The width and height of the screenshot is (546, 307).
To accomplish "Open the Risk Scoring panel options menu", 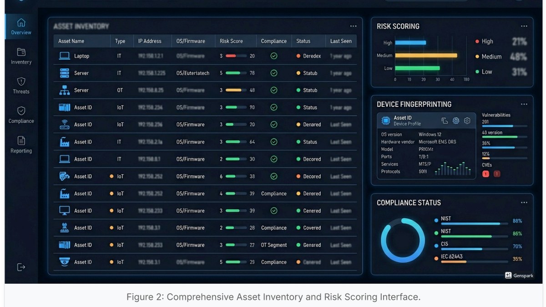I will pyautogui.click(x=524, y=26).
